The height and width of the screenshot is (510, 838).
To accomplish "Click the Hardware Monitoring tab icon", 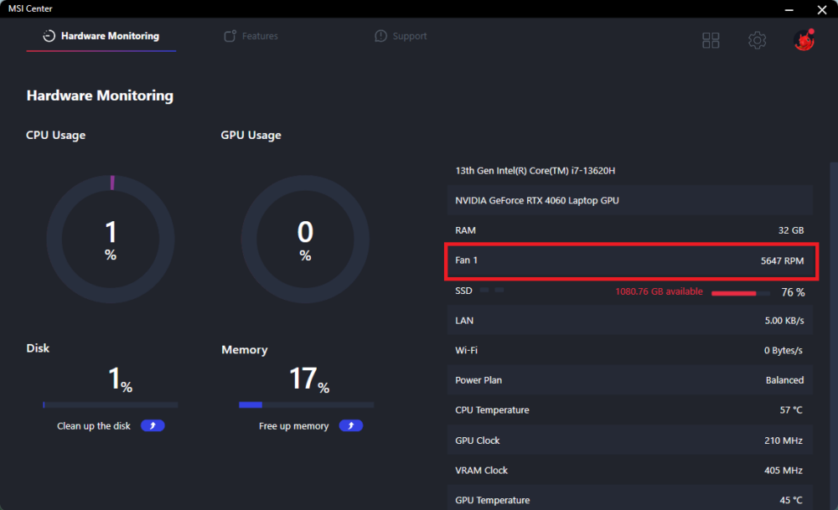I will [49, 36].
